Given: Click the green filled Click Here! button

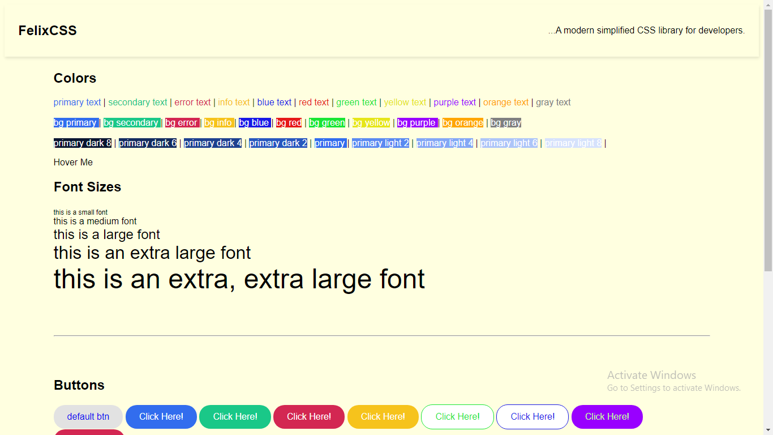Looking at the screenshot, I should (235, 416).
